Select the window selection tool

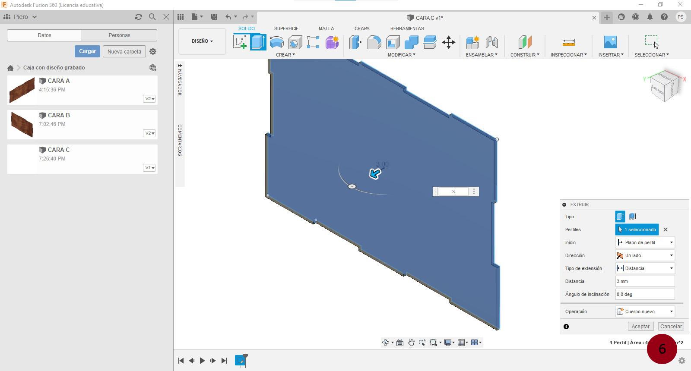pos(652,42)
